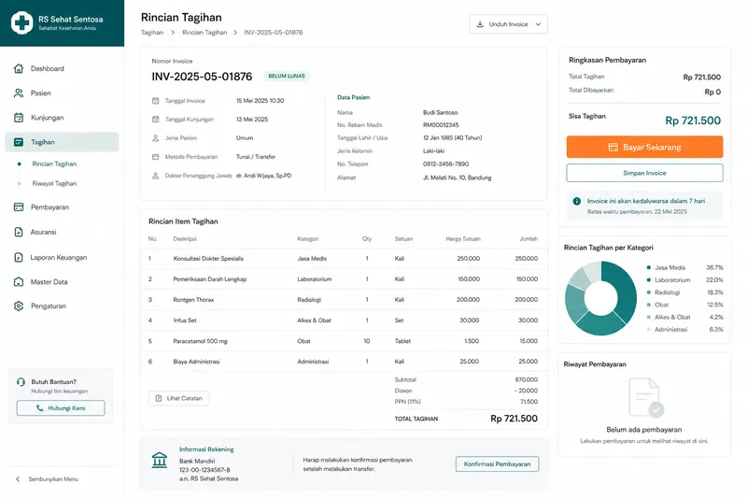This screenshot has height=498, width=747.
Task: Click the download icon in Unduh Invoice
Action: pyautogui.click(x=480, y=24)
